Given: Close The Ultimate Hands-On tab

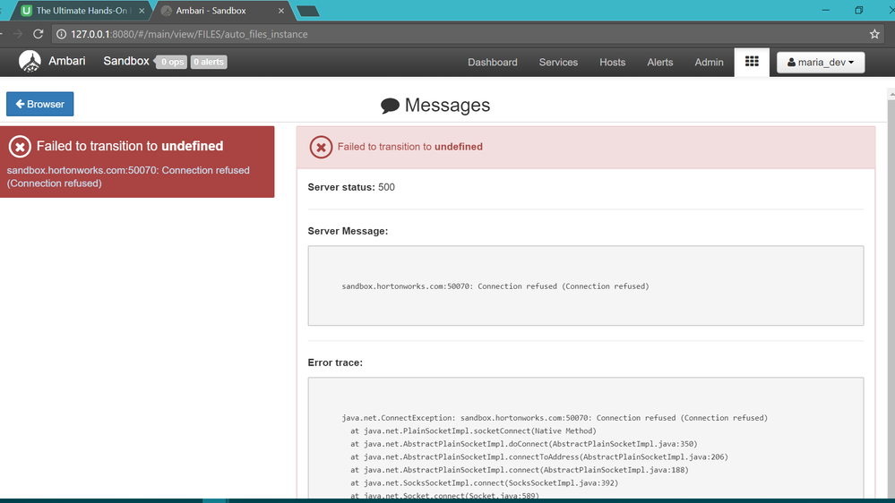Looking at the screenshot, I should 142,11.
